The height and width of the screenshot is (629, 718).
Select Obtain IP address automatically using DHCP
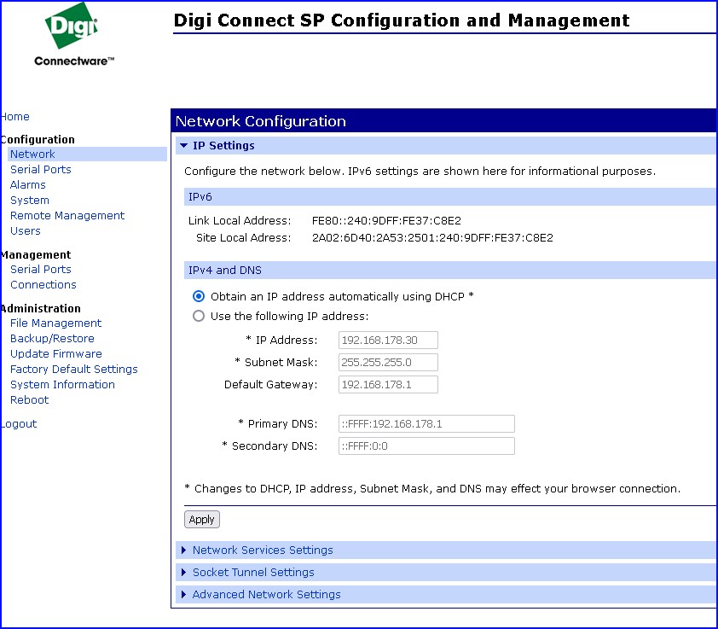tap(199, 296)
